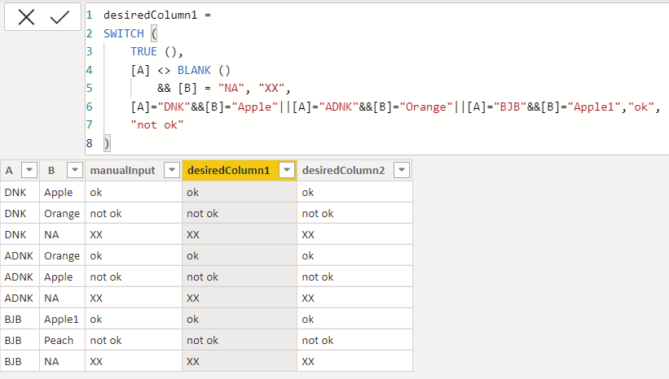Click closing parenthesis on formula line 8
This screenshot has width=669, height=379.
pos(107,143)
